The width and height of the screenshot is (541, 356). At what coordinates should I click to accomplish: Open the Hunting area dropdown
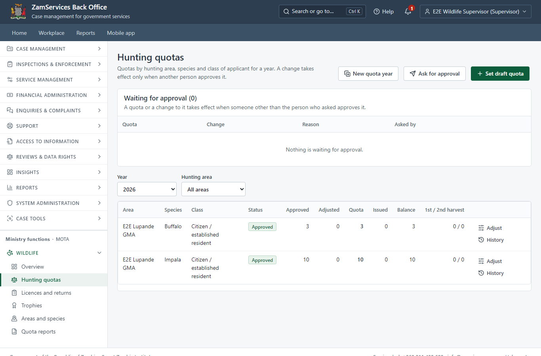point(213,189)
